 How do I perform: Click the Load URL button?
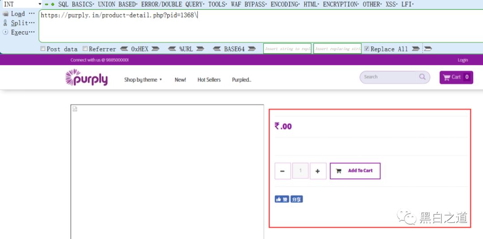(x=19, y=14)
